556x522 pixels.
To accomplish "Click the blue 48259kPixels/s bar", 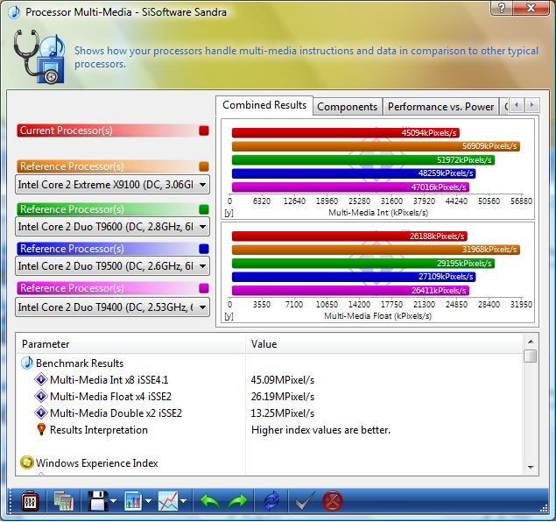I will (354, 173).
